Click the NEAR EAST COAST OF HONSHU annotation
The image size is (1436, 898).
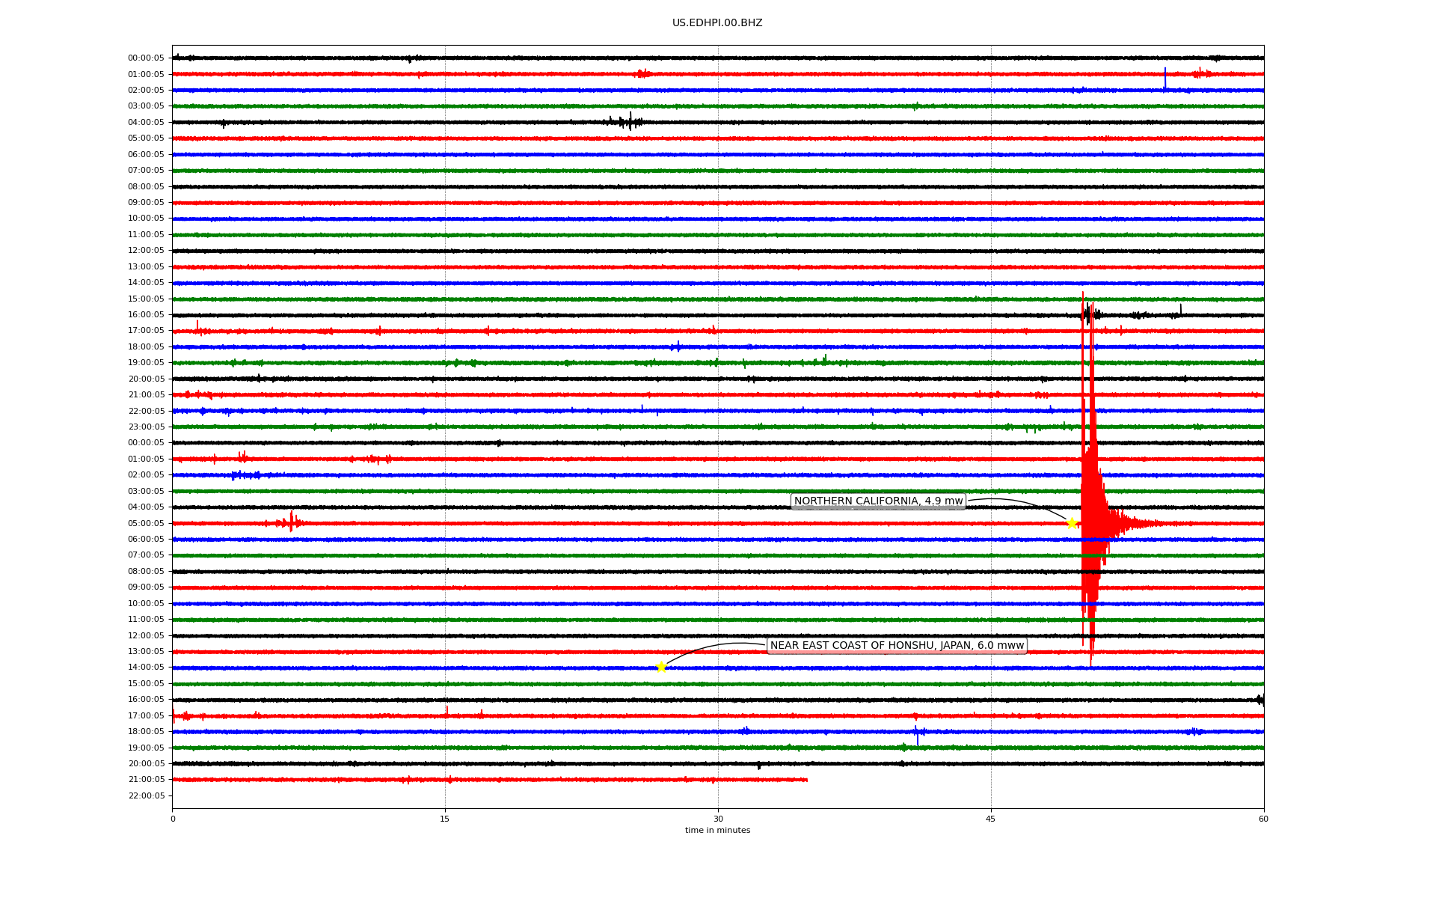[x=896, y=646]
